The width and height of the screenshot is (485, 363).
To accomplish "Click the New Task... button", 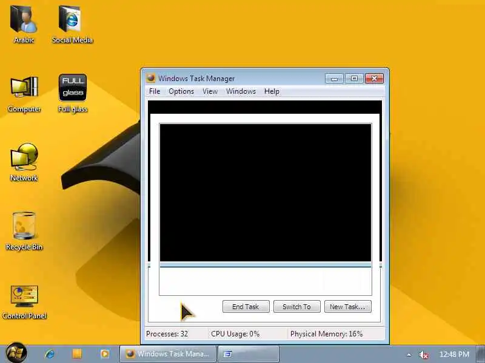I will [x=347, y=307].
